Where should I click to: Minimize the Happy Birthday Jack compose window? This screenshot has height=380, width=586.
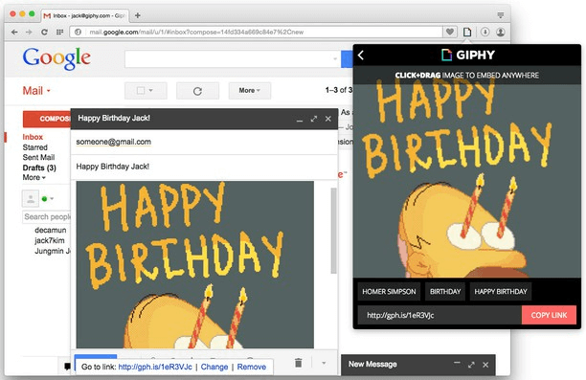300,120
